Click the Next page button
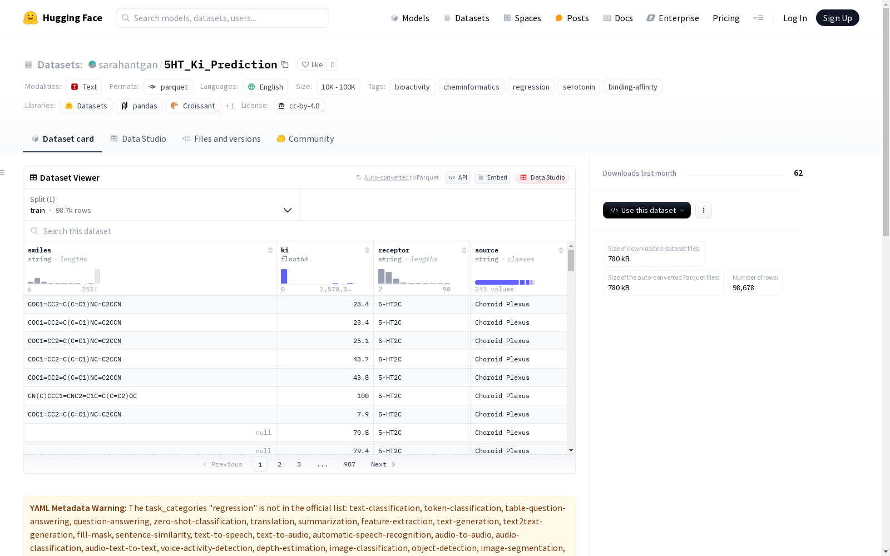 point(383,464)
